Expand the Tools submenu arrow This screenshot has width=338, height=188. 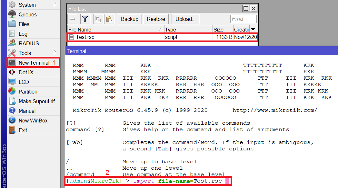(x=55, y=52)
